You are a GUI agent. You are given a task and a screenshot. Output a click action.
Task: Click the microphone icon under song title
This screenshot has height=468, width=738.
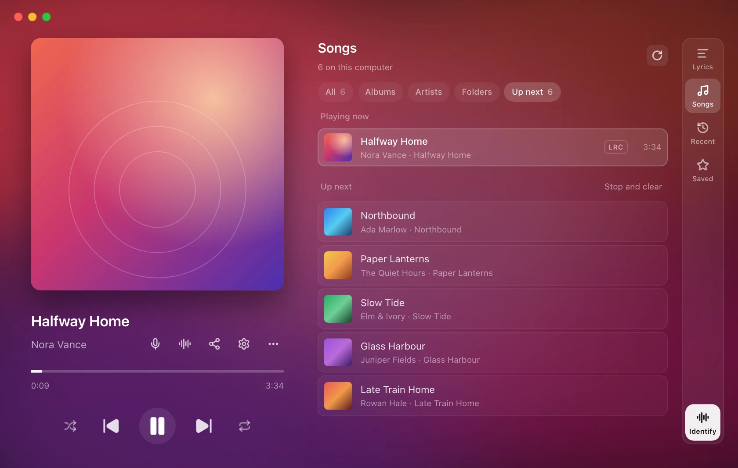click(155, 344)
